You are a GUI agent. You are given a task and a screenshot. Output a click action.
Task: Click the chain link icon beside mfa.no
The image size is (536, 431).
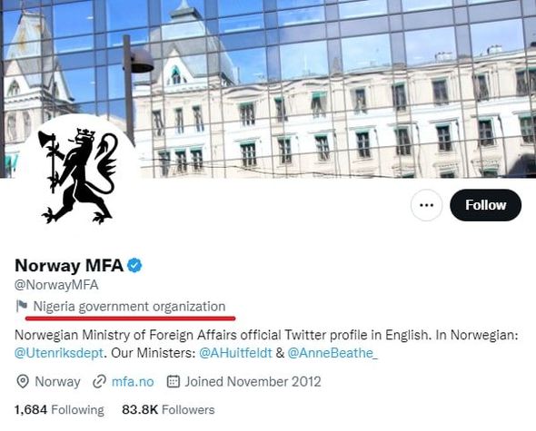pos(99,381)
